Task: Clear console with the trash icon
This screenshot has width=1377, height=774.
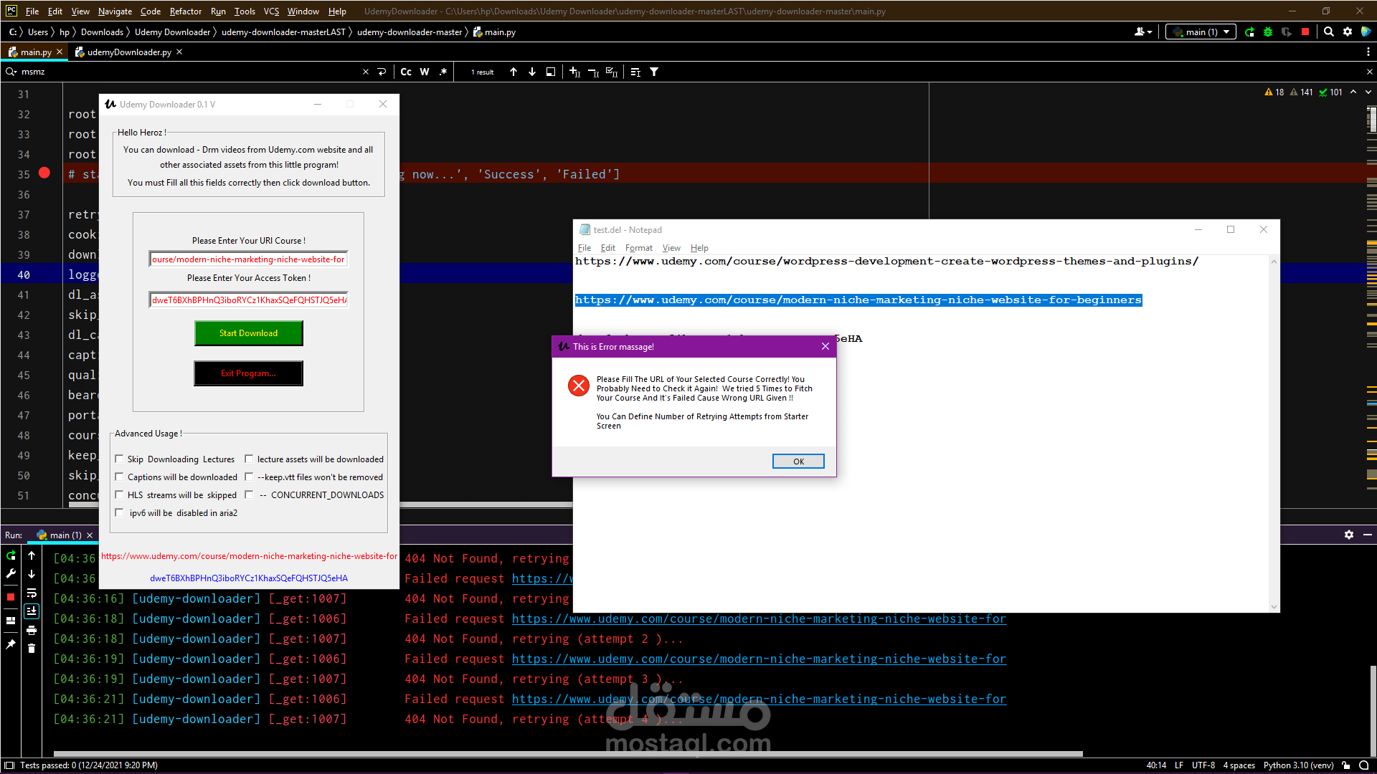Action: coord(32,649)
